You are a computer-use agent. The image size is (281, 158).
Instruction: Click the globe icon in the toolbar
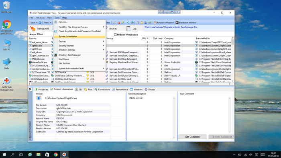point(132,23)
